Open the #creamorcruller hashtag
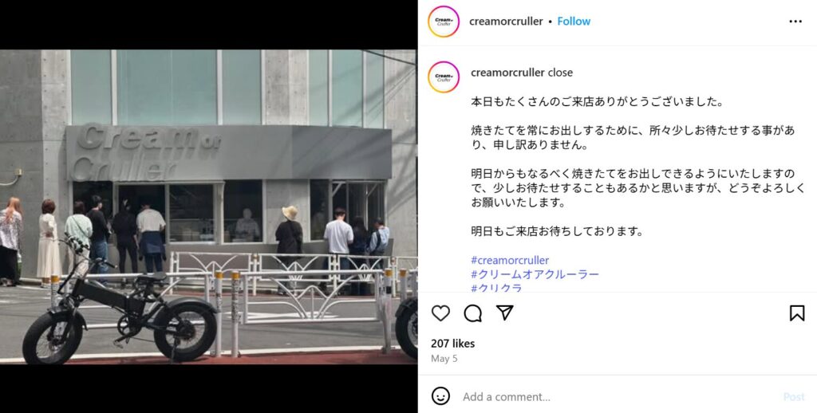The height and width of the screenshot is (413, 817). 510,260
